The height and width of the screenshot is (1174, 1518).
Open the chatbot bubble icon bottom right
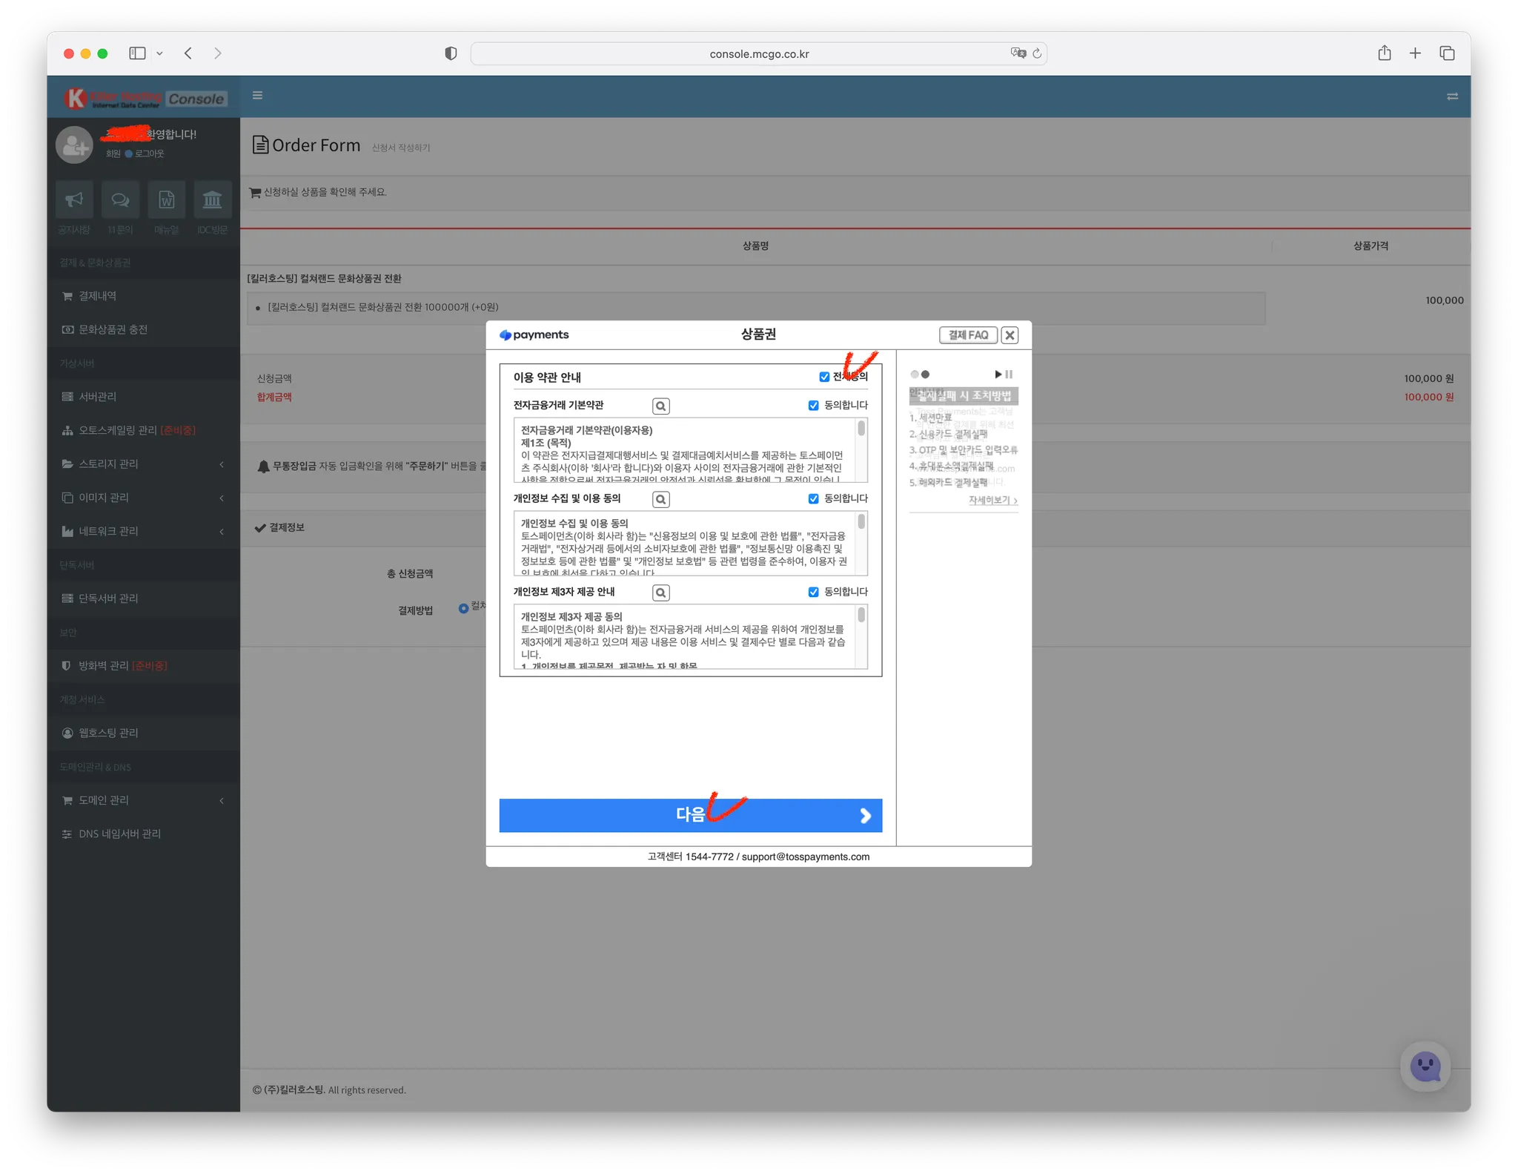tap(1425, 1066)
